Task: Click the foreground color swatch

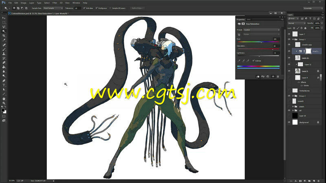Action: click(x=3, y=110)
